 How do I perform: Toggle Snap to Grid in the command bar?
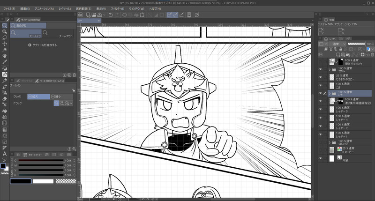pos(181,15)
